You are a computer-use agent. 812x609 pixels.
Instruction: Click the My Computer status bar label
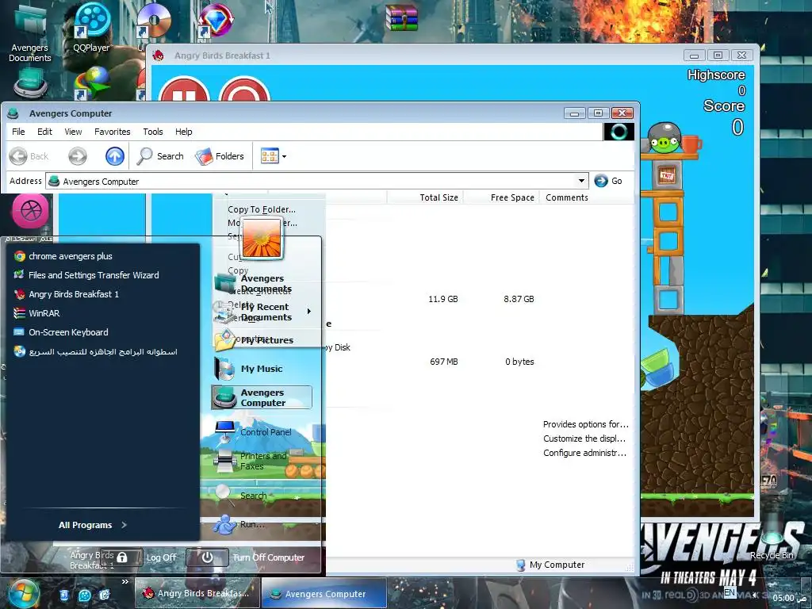point(557,565)
